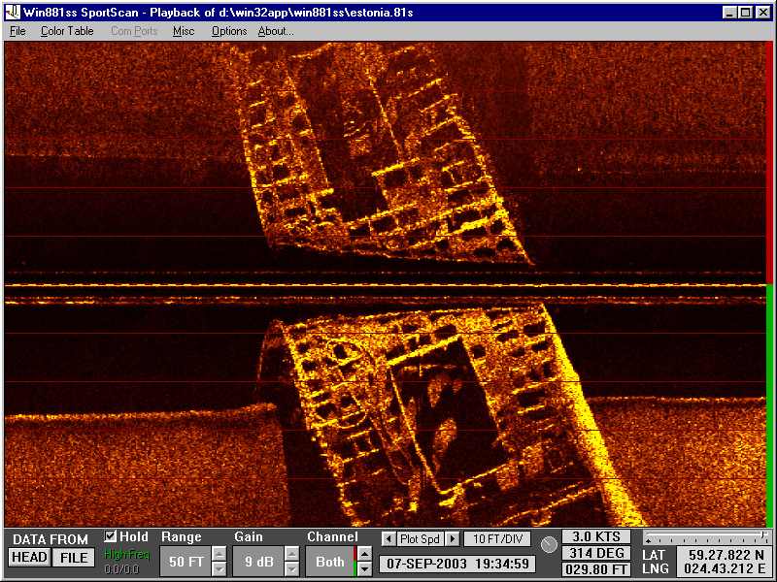
Task: Click the round trackball knob near Plot Spd
Action: [549, 545]
